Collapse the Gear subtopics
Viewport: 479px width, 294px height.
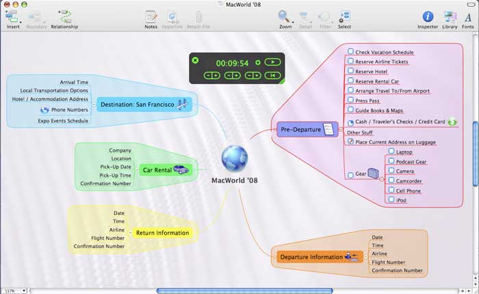point(382,179)
